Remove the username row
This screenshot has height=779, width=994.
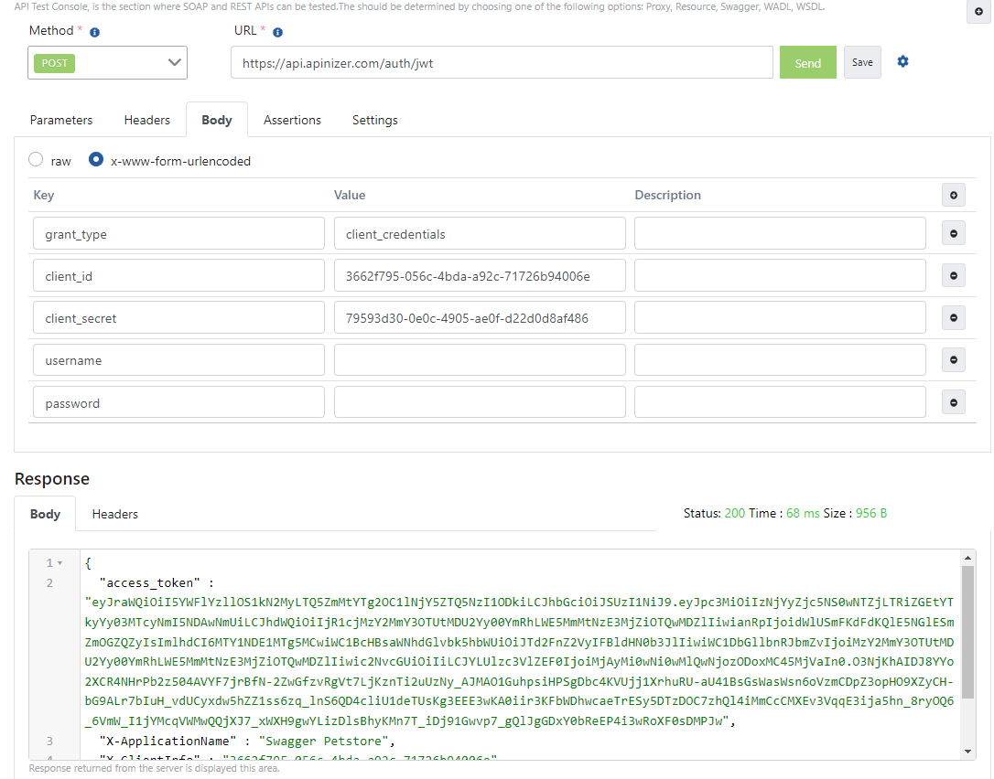tap(954, 360)
